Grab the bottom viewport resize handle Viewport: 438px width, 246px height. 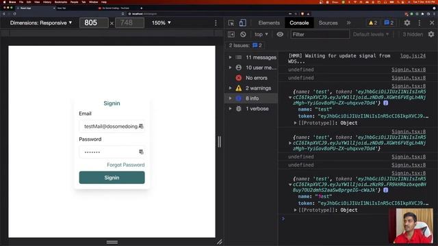pos(112,242)
